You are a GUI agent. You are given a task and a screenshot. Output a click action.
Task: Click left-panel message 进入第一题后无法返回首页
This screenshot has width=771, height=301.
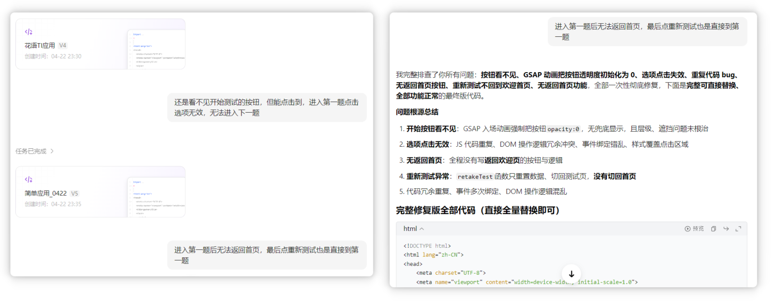click(x=267, y=255)
